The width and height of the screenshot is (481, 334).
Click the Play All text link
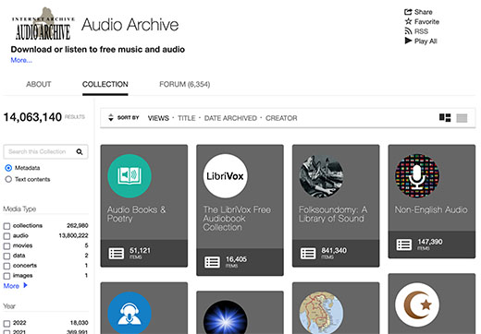point(425,41)
